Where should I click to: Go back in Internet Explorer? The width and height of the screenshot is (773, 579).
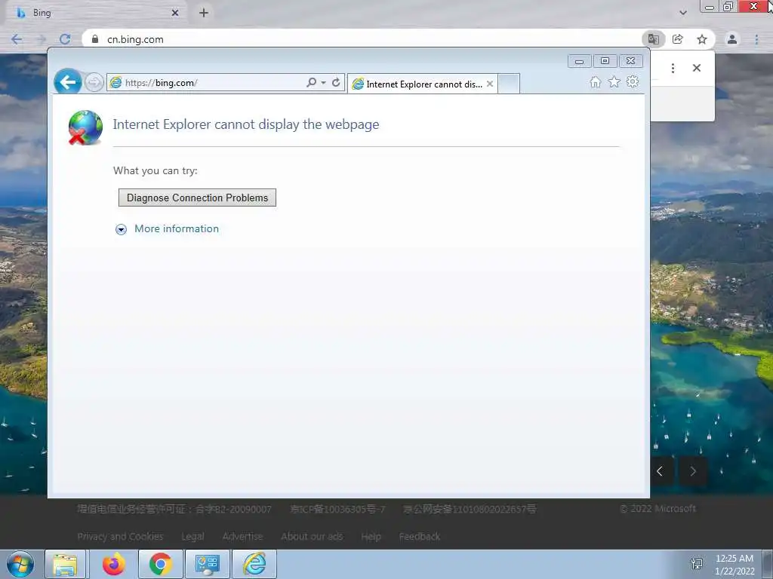point(67,82)
